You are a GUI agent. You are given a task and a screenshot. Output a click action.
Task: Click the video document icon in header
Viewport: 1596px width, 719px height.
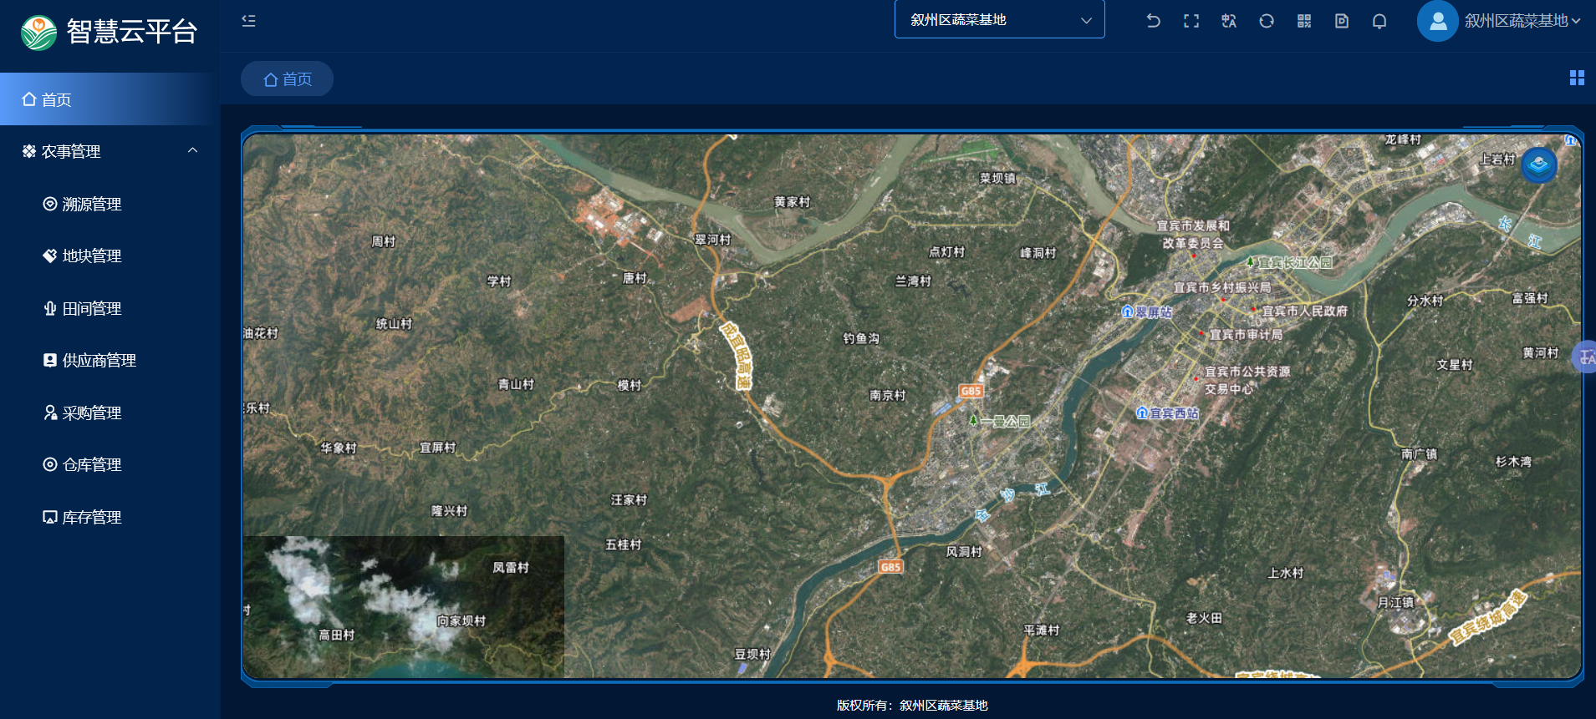[x=1342, y=21]
